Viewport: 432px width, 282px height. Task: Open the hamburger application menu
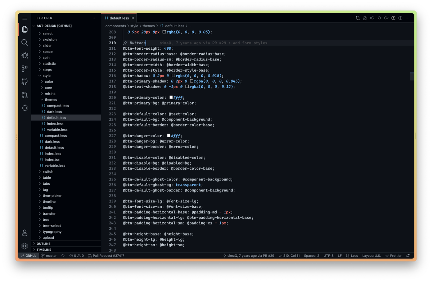tap(24, 18)
